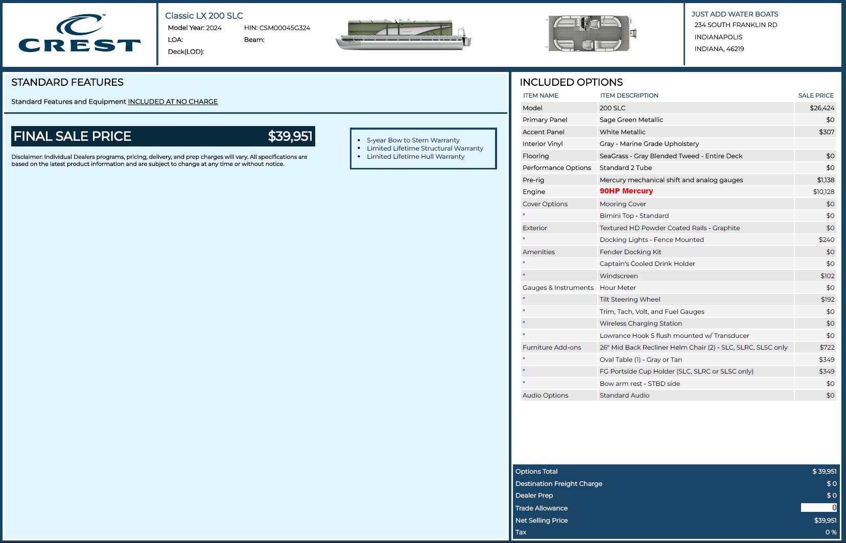Click the Standard Audio option
The height and width of the screenshot is (543, 846).
[x=624, y=396]
